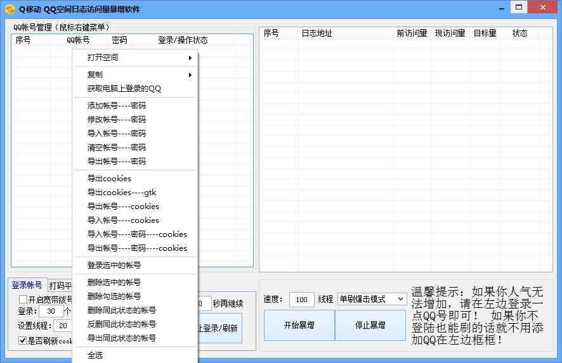Viewport: 562px width, 363px height.
Task: Click 清空帐号----密码 menu item
Action: [135, 148]
